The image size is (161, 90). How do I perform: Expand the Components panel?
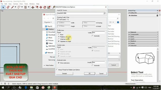pos(129,34)
